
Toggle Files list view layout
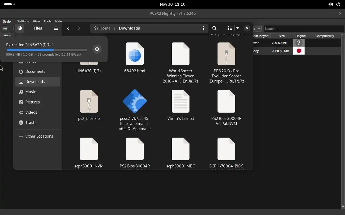click(x=230, y=28)
